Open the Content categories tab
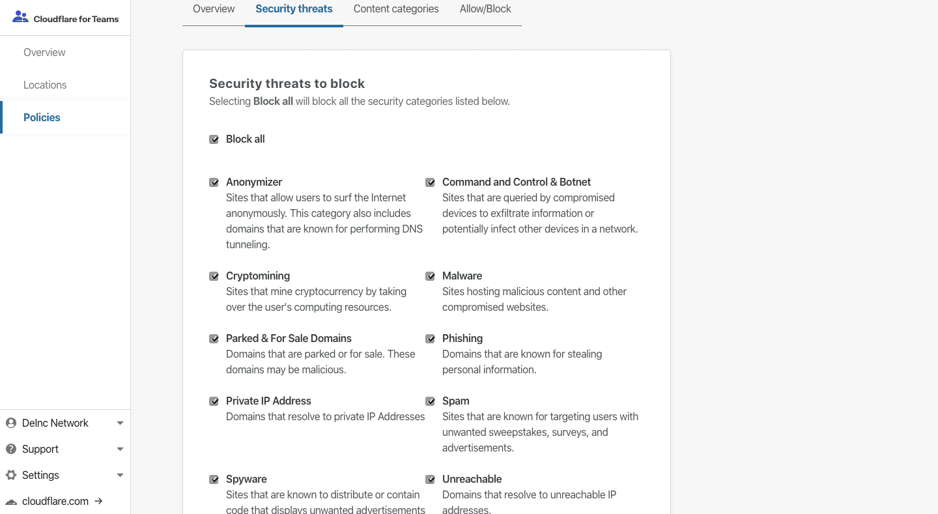The height and width of the screenshot is (514, 938). pos(396,9)
